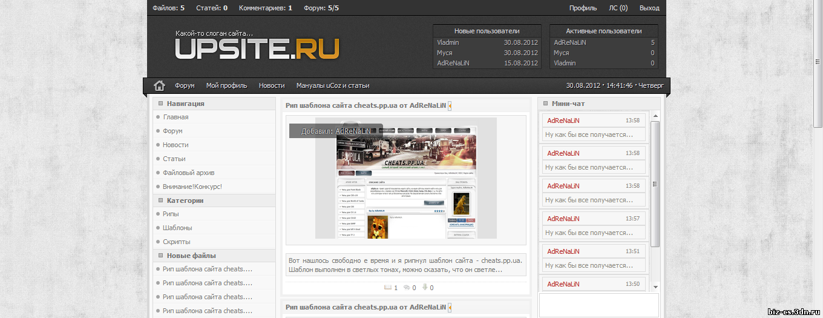Click the orange arrow beside the first post title
The image size is (823, 318).
pos(450,105)
